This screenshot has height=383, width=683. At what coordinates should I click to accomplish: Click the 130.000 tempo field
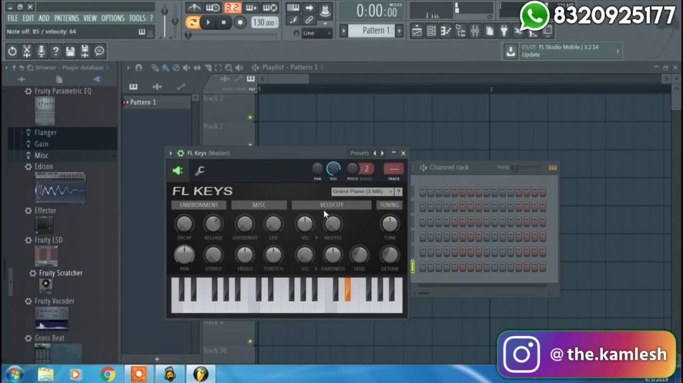coord(264,23)
